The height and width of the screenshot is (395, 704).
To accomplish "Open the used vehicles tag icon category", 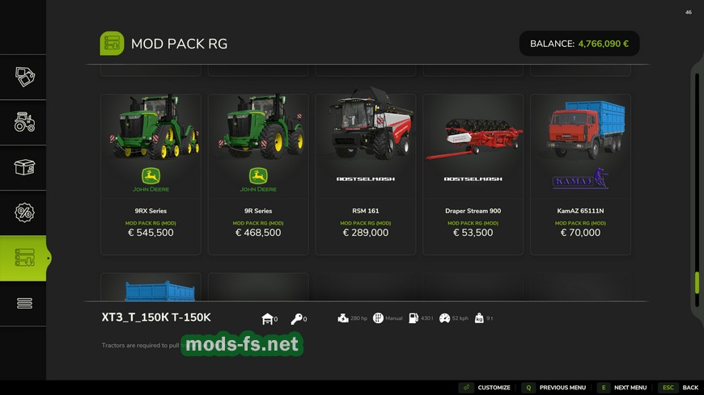I will click(x=25, y=77).
